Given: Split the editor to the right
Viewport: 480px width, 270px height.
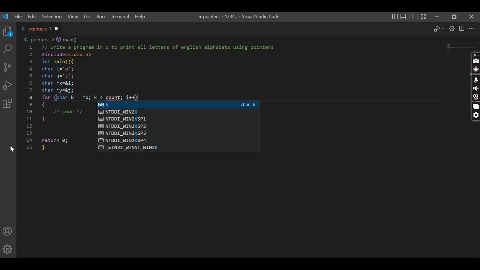Looking at the screenshot, I should coord(462,29).
